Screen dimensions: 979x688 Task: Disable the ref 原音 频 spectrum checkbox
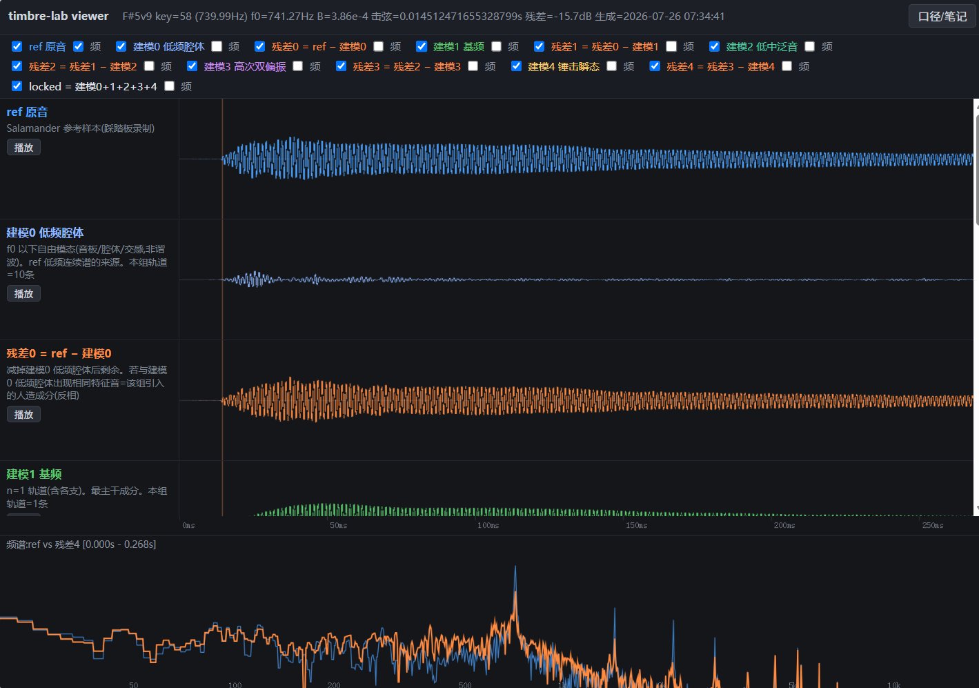79,46
